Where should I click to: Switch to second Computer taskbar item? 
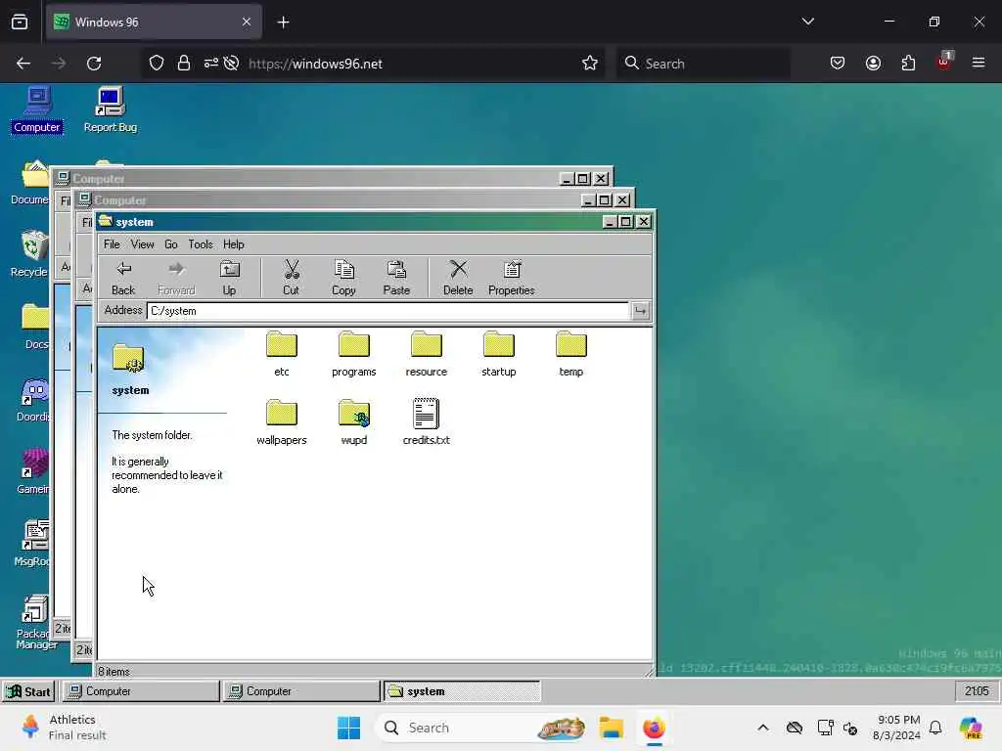[x=301, y=691]
